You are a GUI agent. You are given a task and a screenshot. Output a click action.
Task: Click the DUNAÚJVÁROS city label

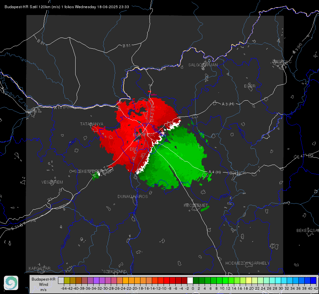pyautogui.click(x=133, y=196)
